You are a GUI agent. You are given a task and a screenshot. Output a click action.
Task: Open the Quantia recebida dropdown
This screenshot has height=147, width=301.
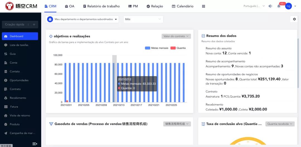pos(280,124)
